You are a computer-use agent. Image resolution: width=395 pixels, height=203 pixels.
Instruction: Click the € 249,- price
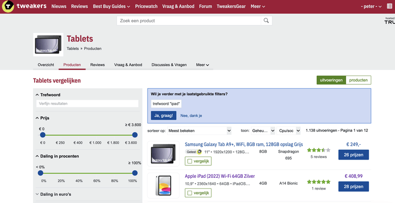[354, 144]
